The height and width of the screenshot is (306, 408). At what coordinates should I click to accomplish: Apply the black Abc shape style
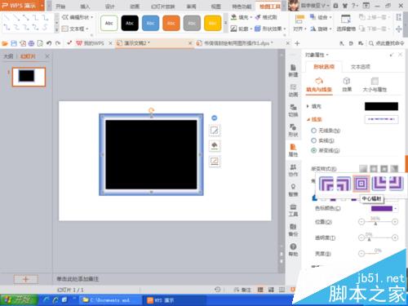click(x=130, y=23)
